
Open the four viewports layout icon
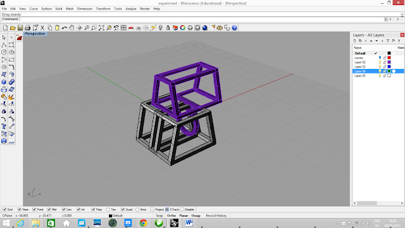pyautogui.click(x=123, y=28)
